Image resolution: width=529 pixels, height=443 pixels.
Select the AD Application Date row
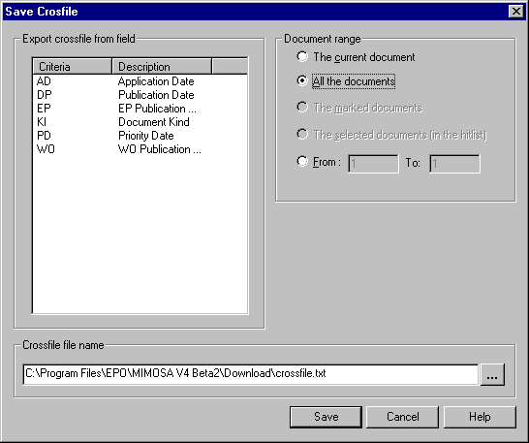[x=140, y=81]
